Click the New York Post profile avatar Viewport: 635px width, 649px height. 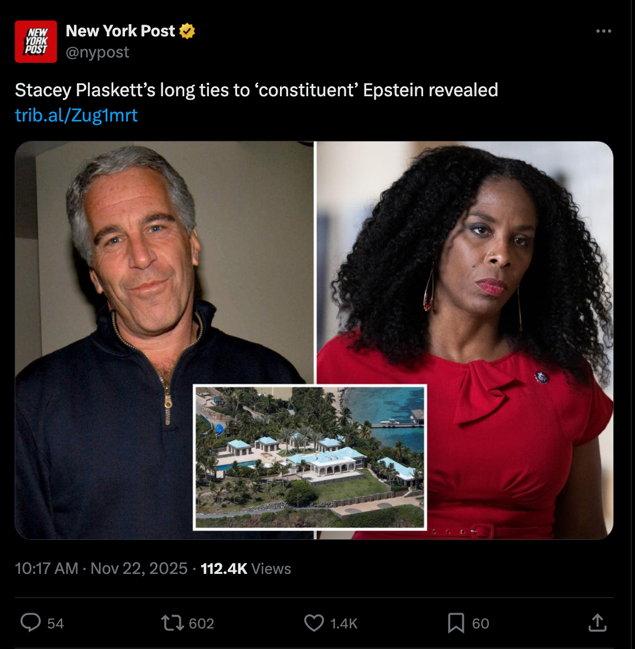click(x=36, y=42)
